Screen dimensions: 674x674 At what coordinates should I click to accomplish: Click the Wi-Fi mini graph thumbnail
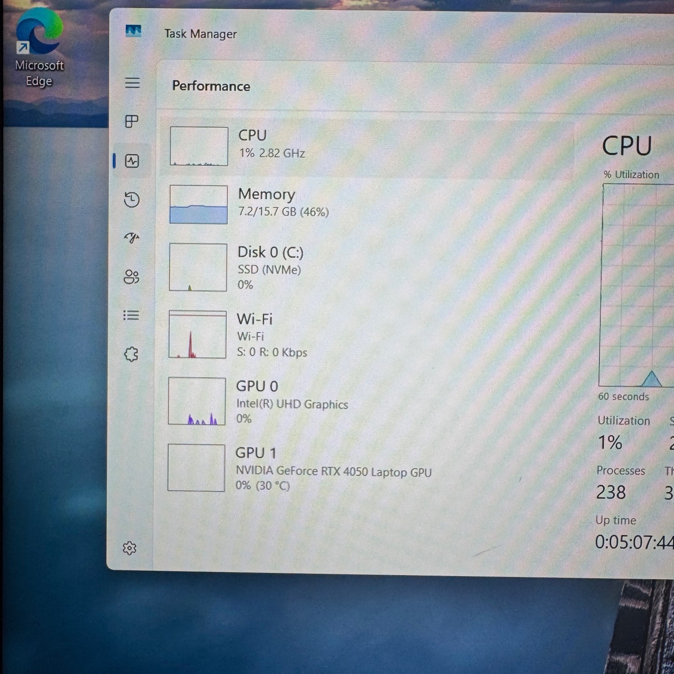pyautogui.click(x=198, y=335)
